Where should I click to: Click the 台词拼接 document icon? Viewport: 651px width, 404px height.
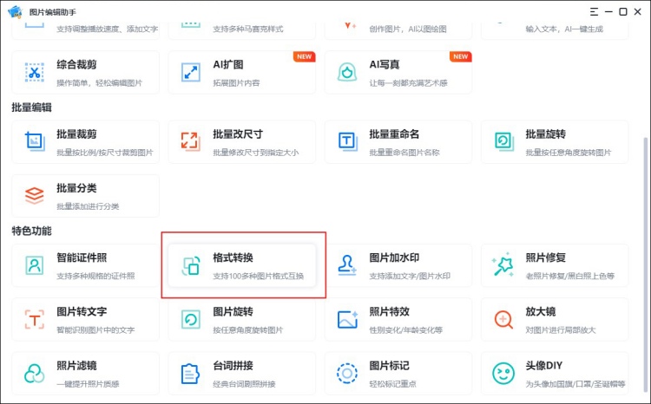pos(191,374)
